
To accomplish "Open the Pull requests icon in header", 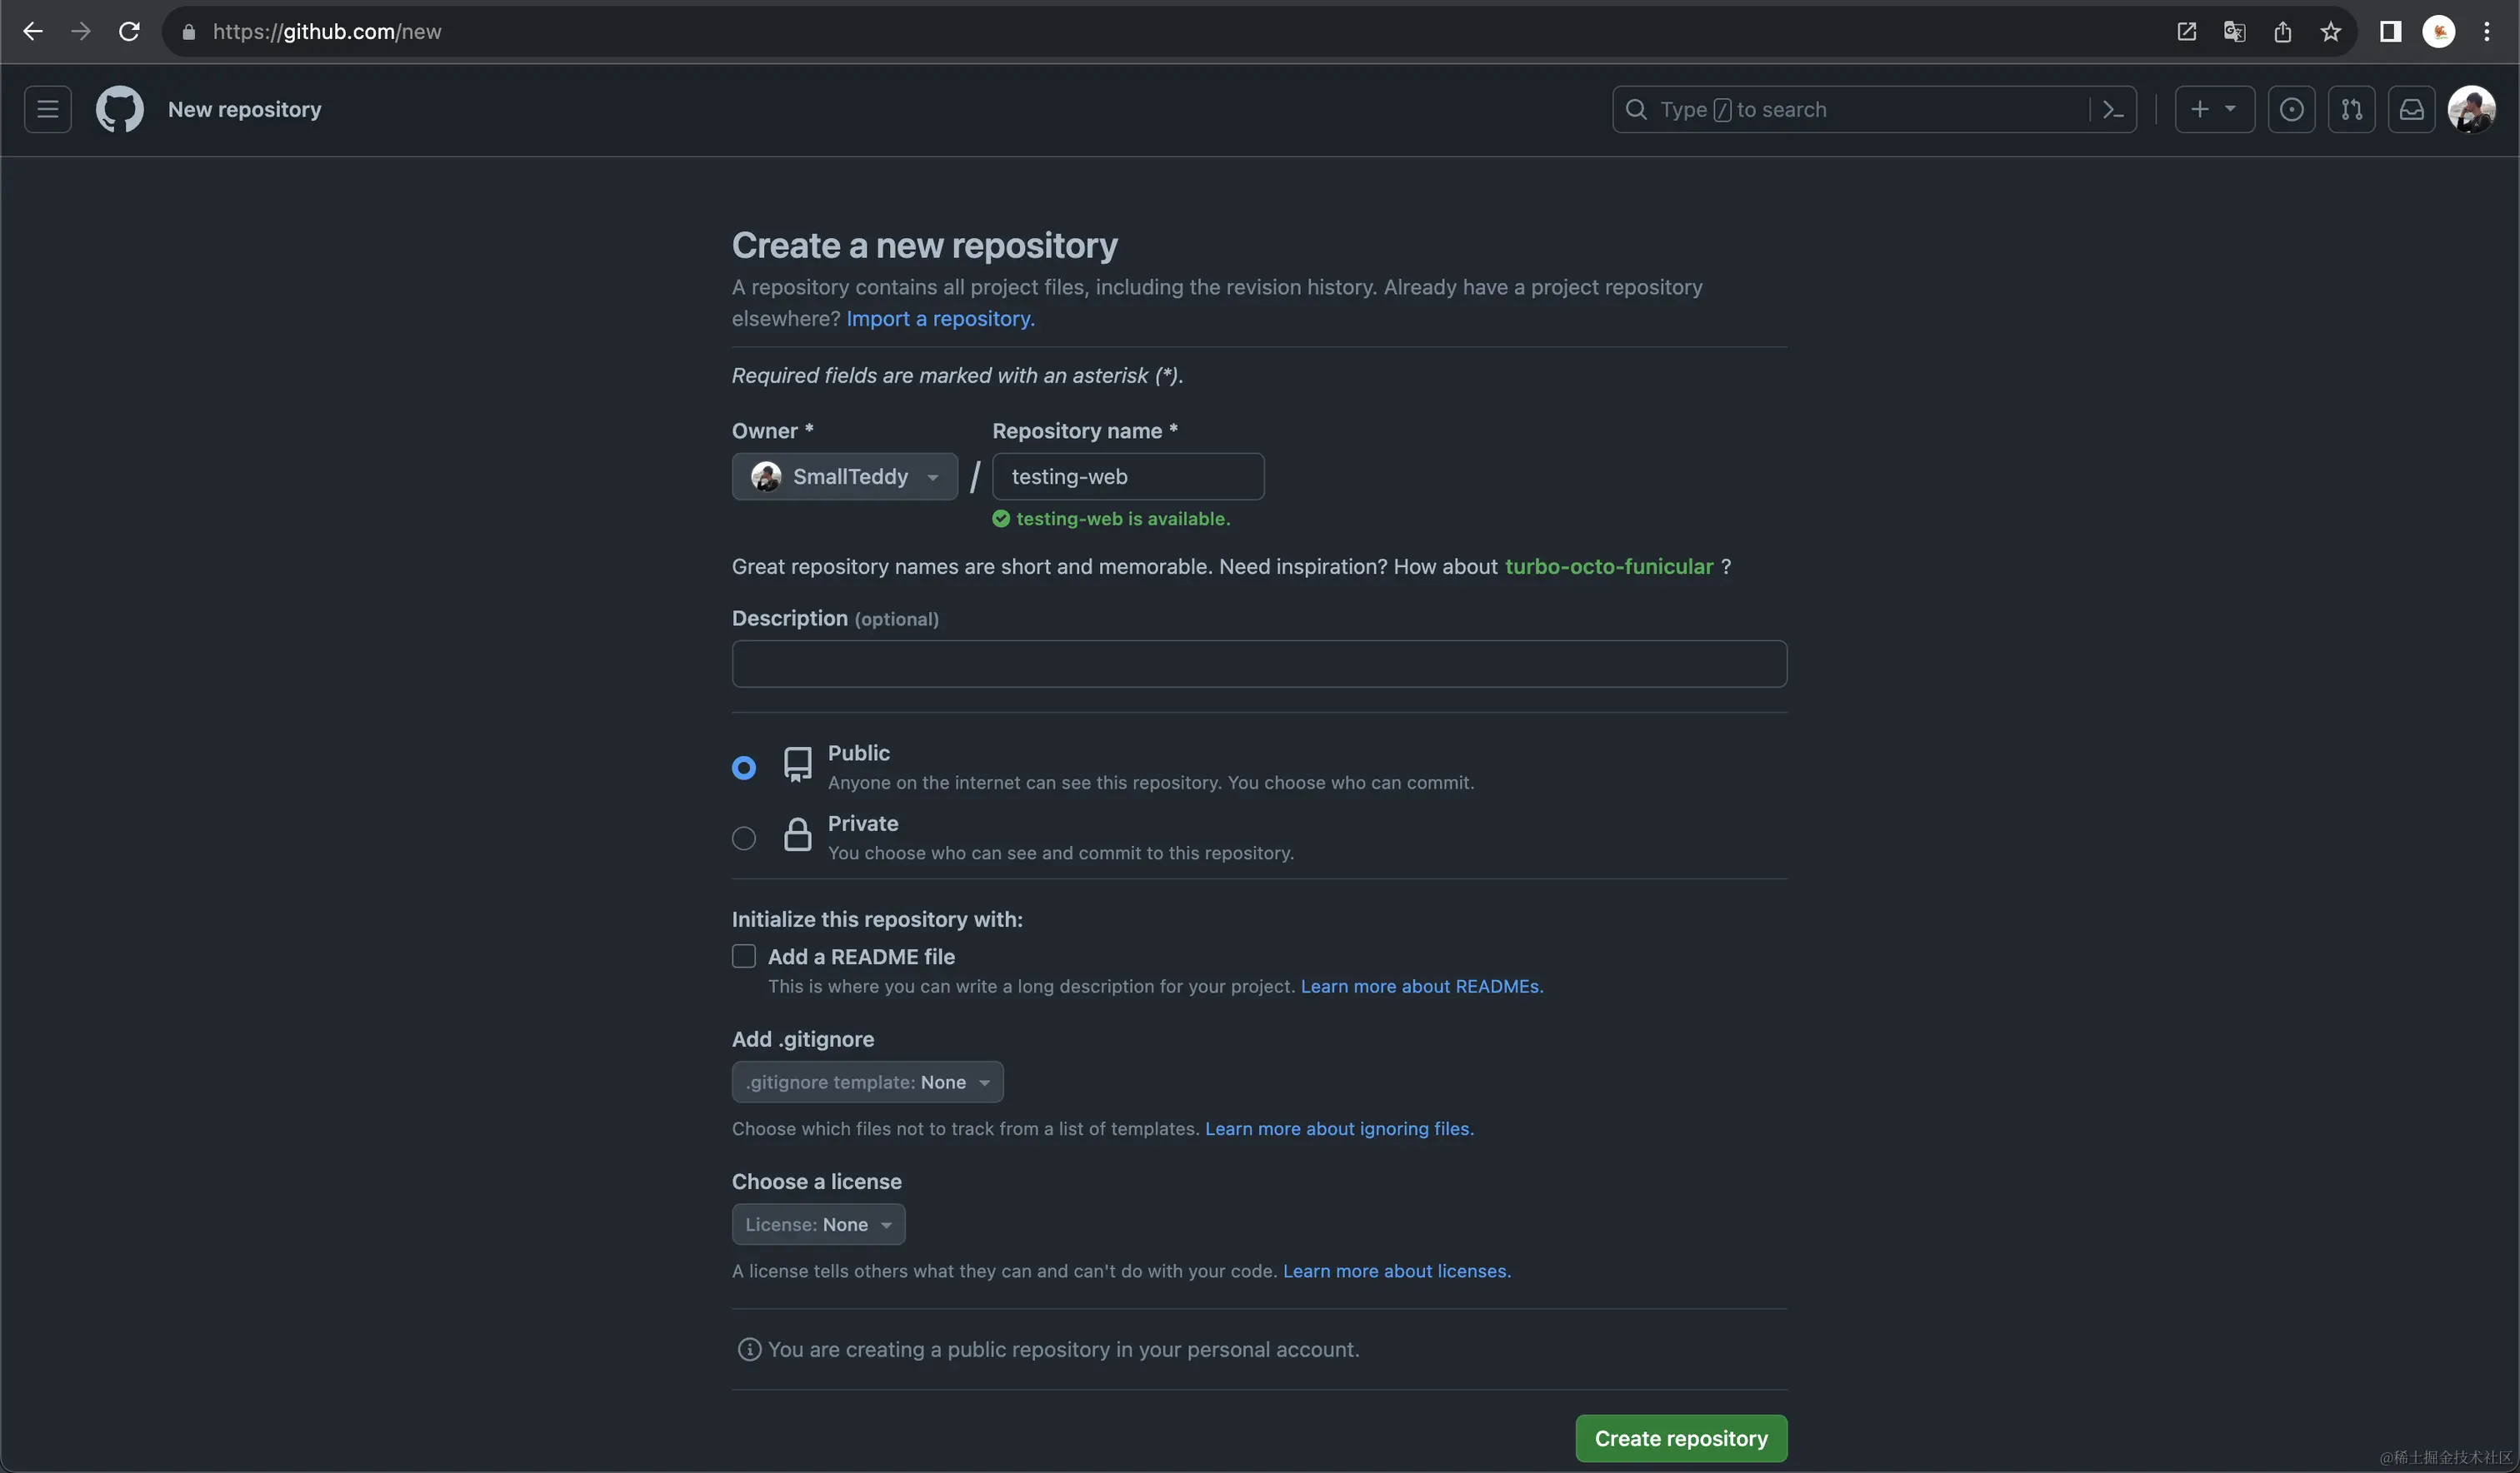I will click(2351, 109).
